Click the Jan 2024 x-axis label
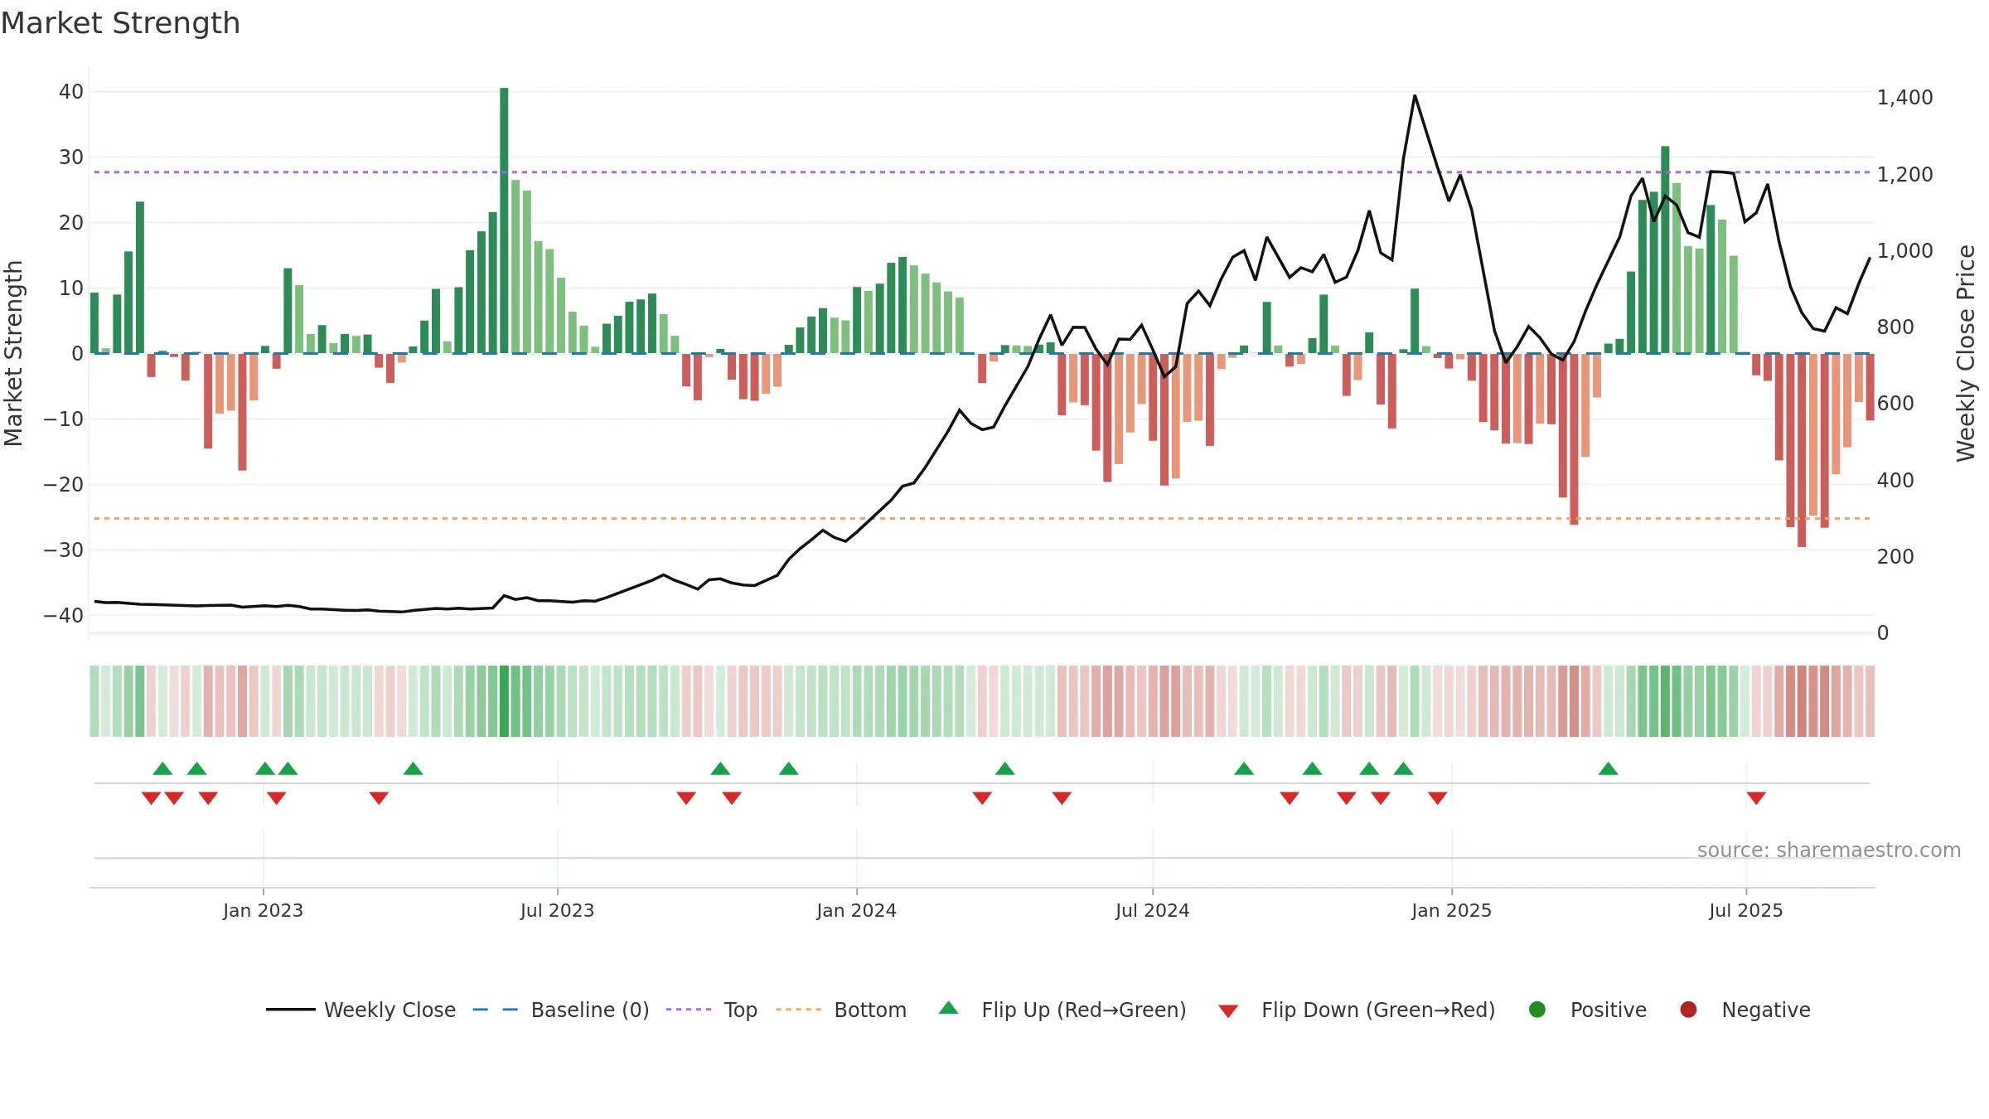 click(856, 911)
